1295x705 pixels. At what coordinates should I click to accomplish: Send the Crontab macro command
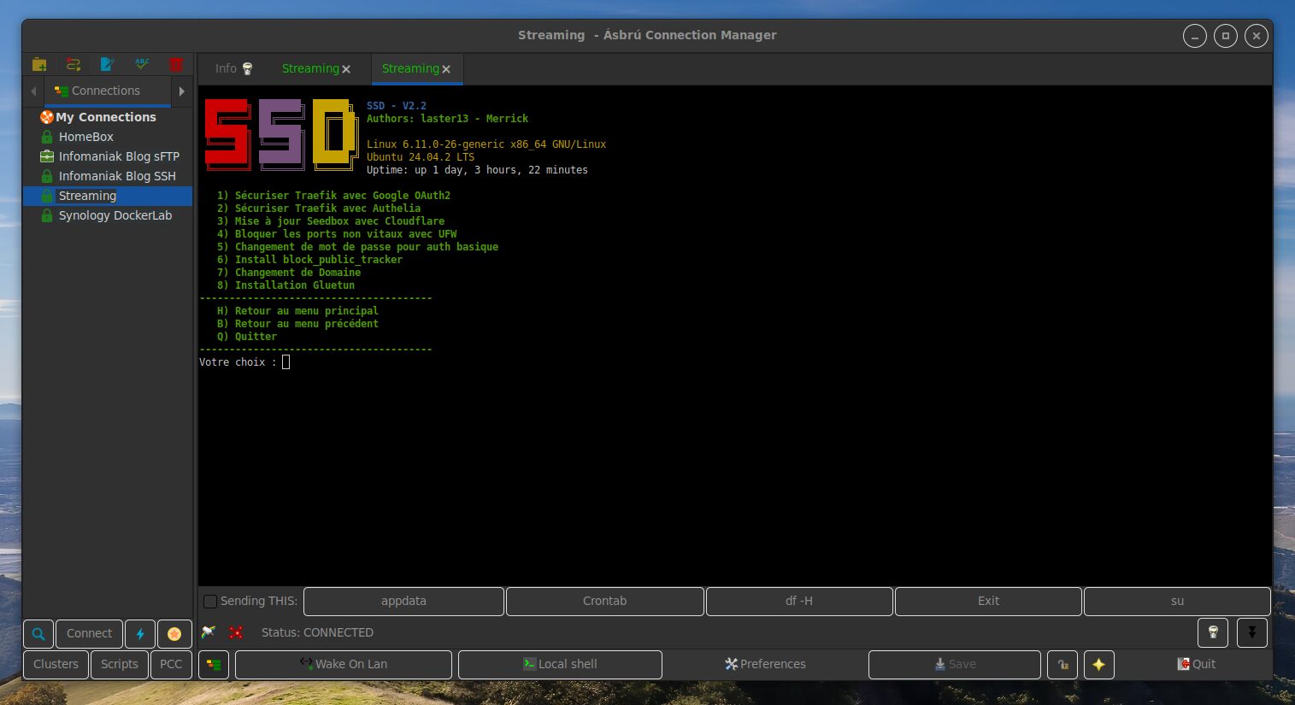coord(605,602)
